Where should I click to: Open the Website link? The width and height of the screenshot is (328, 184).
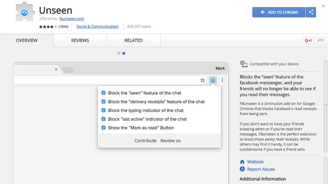pyautogui.click(x=255, y=162)
